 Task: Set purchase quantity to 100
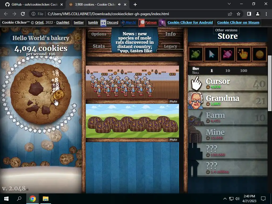pos(244,71)
